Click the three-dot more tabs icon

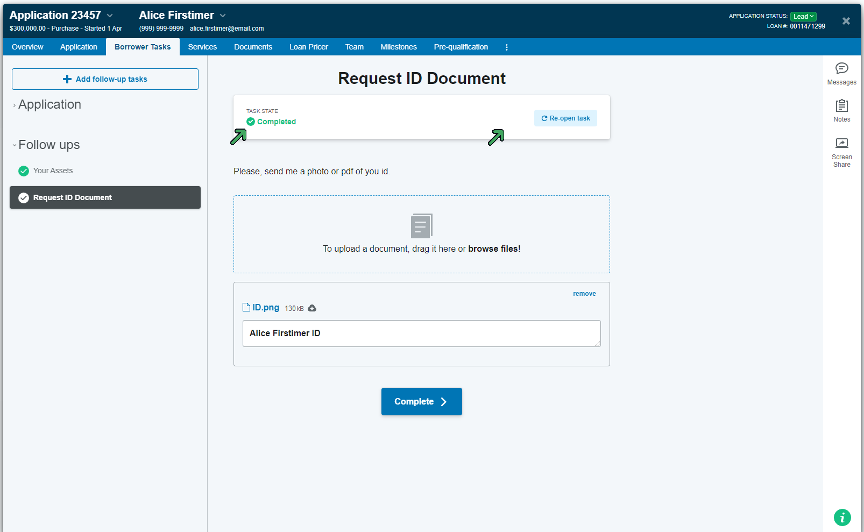pos(506,47)
